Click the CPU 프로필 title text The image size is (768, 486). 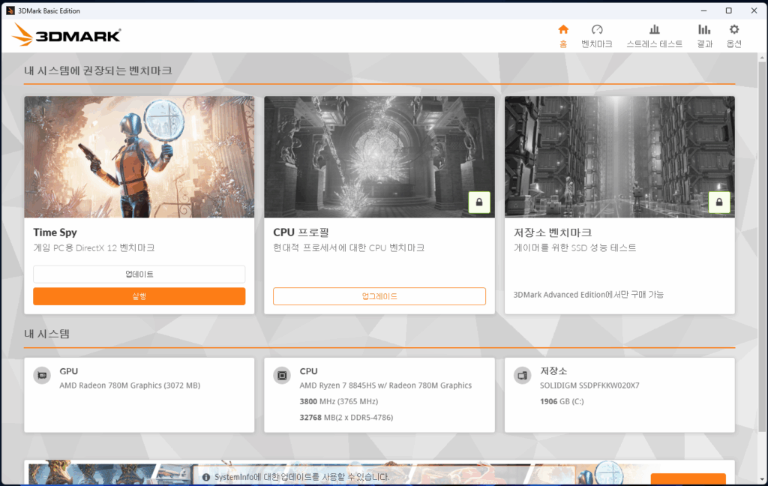301,232
